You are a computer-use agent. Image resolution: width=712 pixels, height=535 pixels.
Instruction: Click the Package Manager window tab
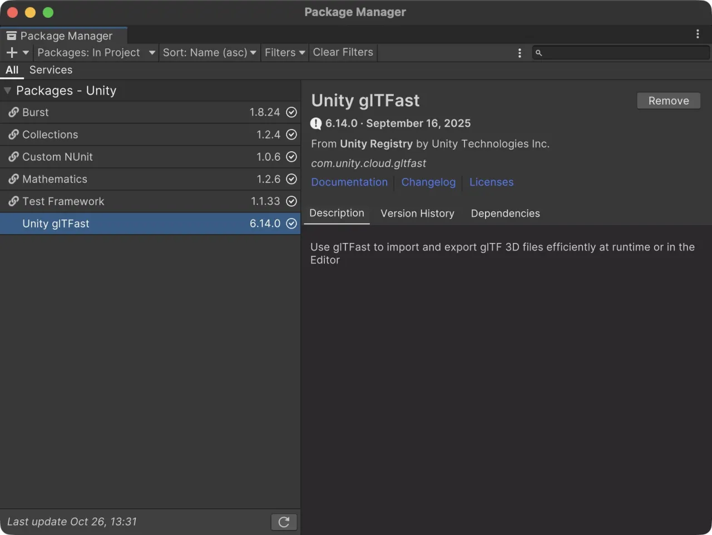coord(64,36)
